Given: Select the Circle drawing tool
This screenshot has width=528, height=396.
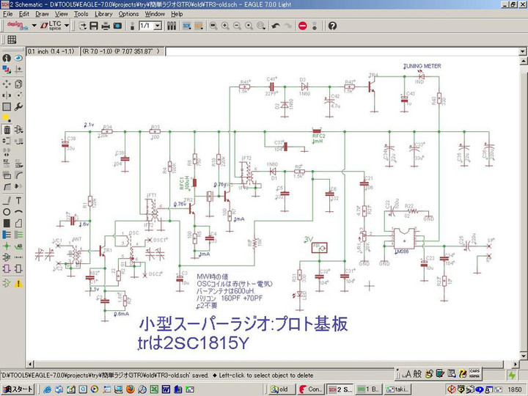Looking at the screenshot, I should tap(6, 212).
